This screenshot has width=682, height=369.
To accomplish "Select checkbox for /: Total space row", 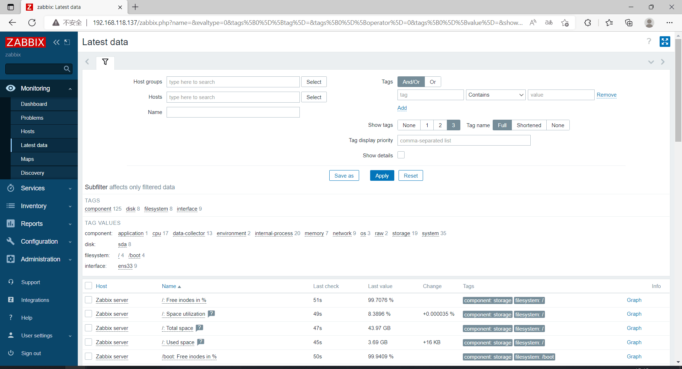I will (88, 328).
